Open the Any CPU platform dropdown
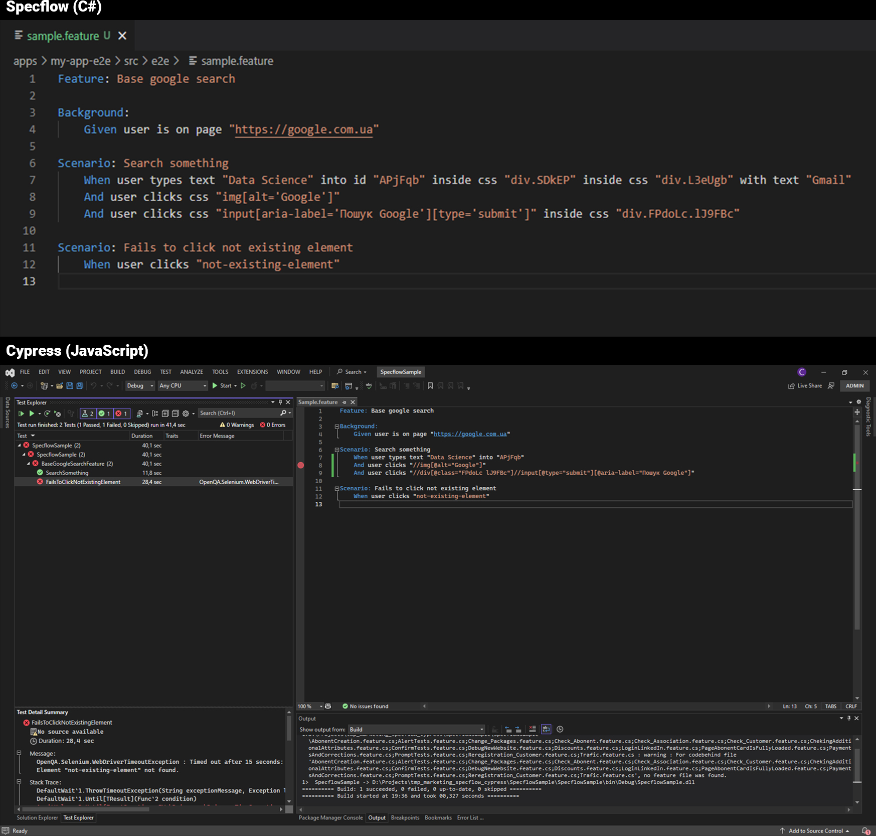This screenshot has height=836, width=876. coord(183,386)
